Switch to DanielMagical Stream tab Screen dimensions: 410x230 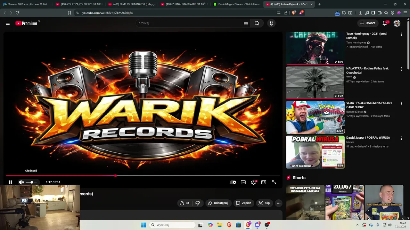[236, 4]
